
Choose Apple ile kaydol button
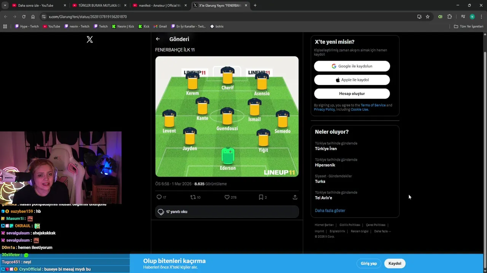(352, 80)
